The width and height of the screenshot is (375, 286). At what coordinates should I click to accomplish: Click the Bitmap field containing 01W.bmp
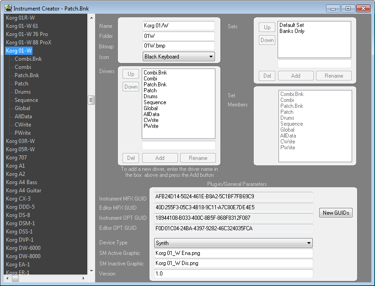tap(179, 46)
